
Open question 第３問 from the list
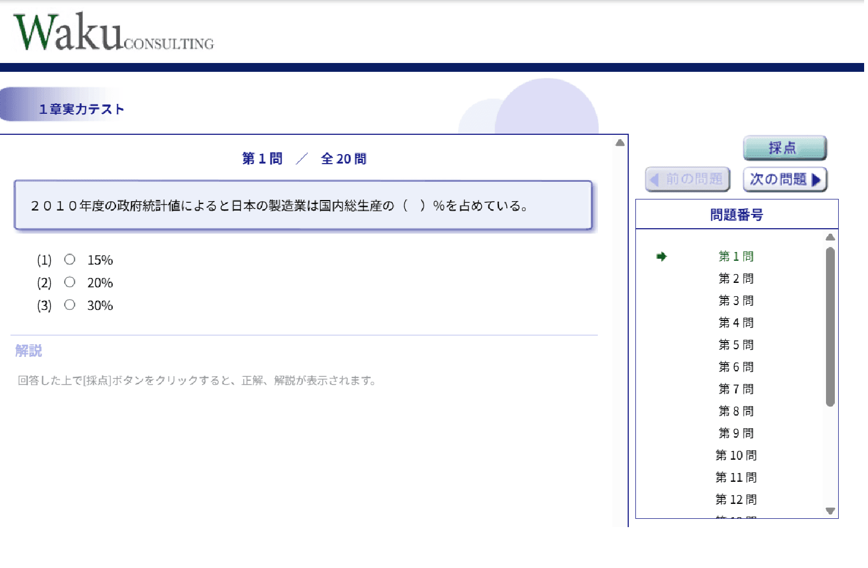point(736,301)
